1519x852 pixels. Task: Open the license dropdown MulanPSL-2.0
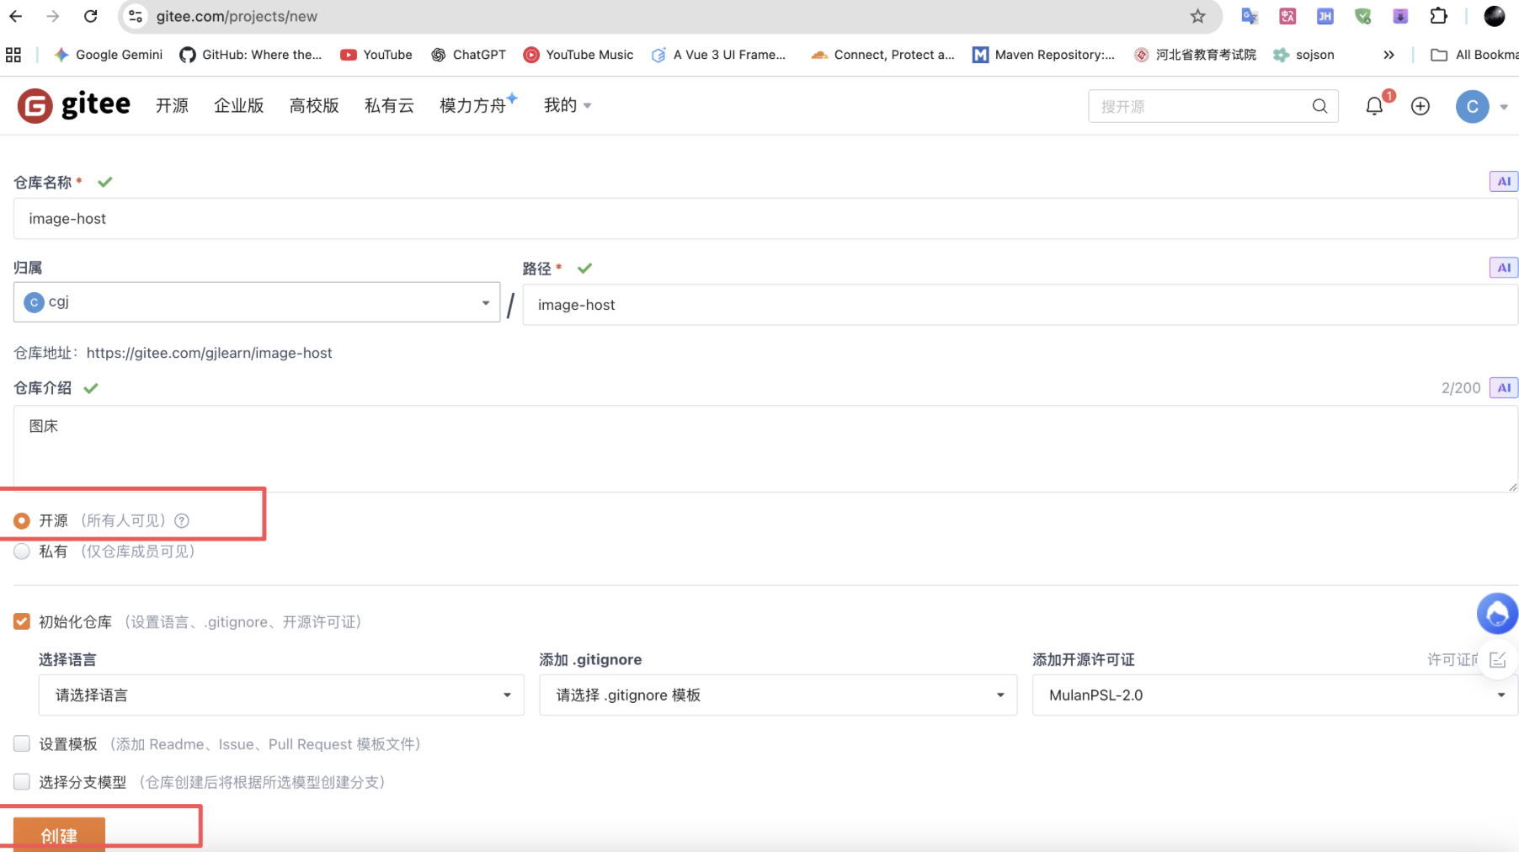[1275, 695]
